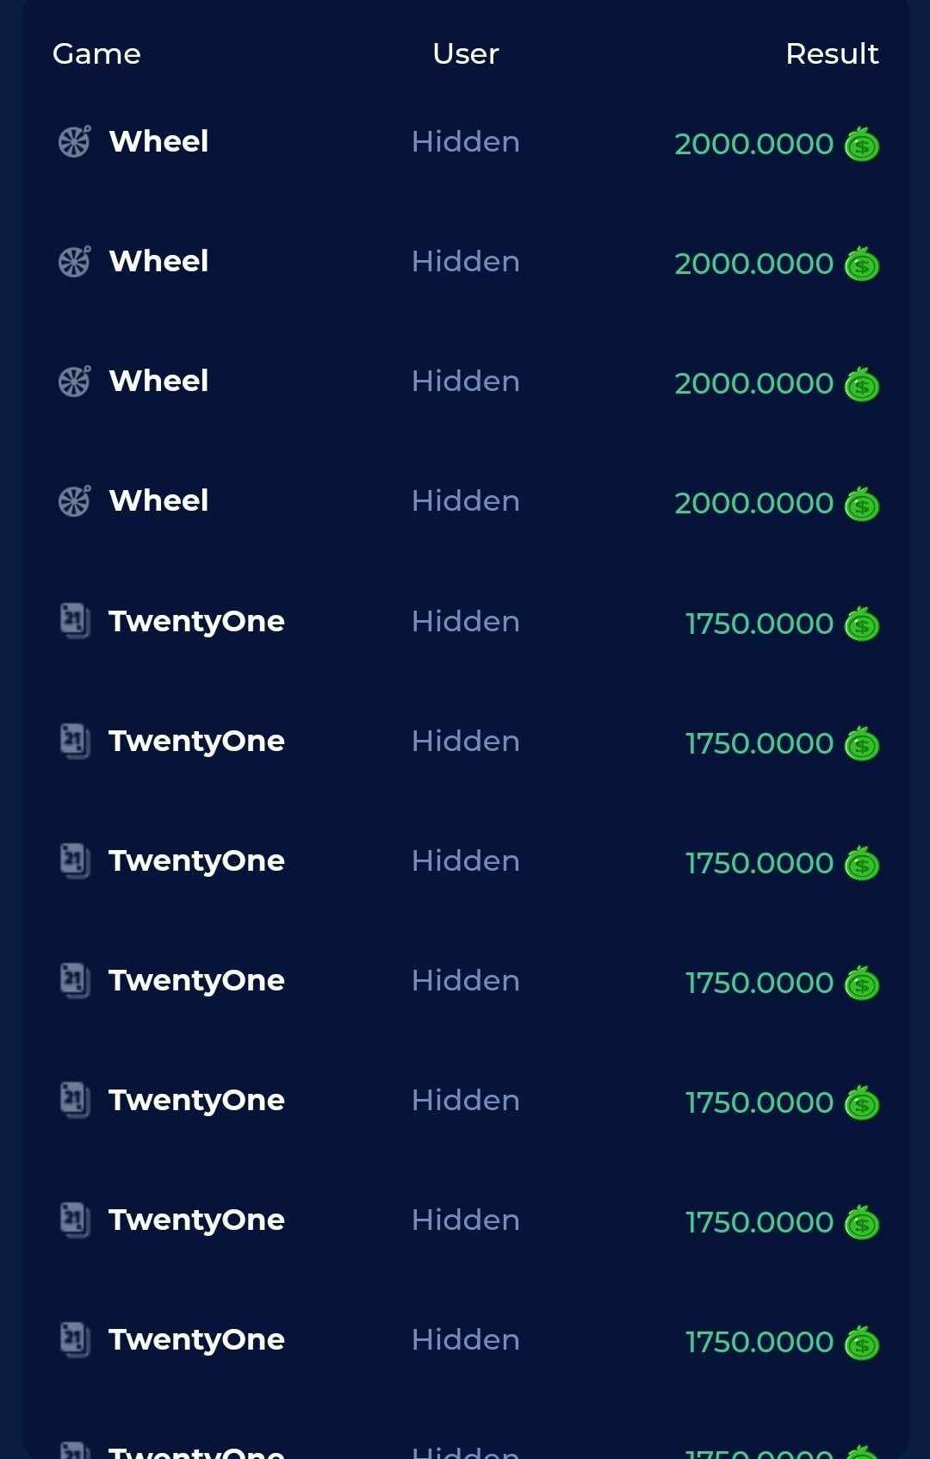Click the green coin icon in the first Wheel row
The height and width of the screenshot is (1459, 930).
point(862,144)
